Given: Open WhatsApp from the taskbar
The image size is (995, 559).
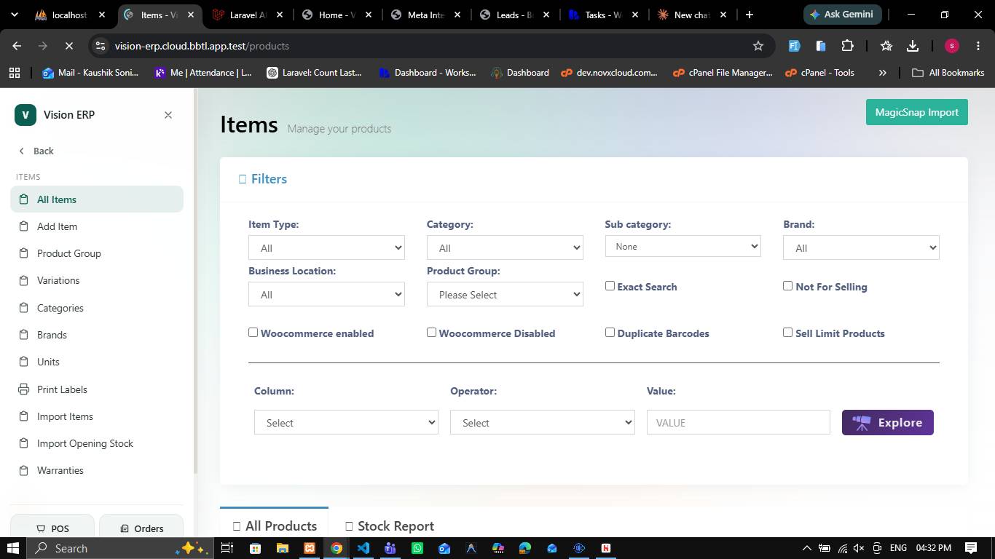Looking at the screenshot, I should tap(417, 548).
